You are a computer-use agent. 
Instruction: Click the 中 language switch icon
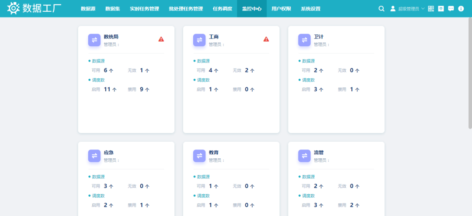pos(441,9)
